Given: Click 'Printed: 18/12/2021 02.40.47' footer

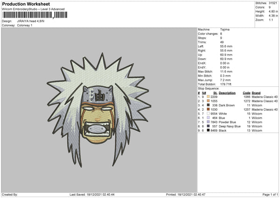Looking at the screenshot, I should tap(186, 195).
